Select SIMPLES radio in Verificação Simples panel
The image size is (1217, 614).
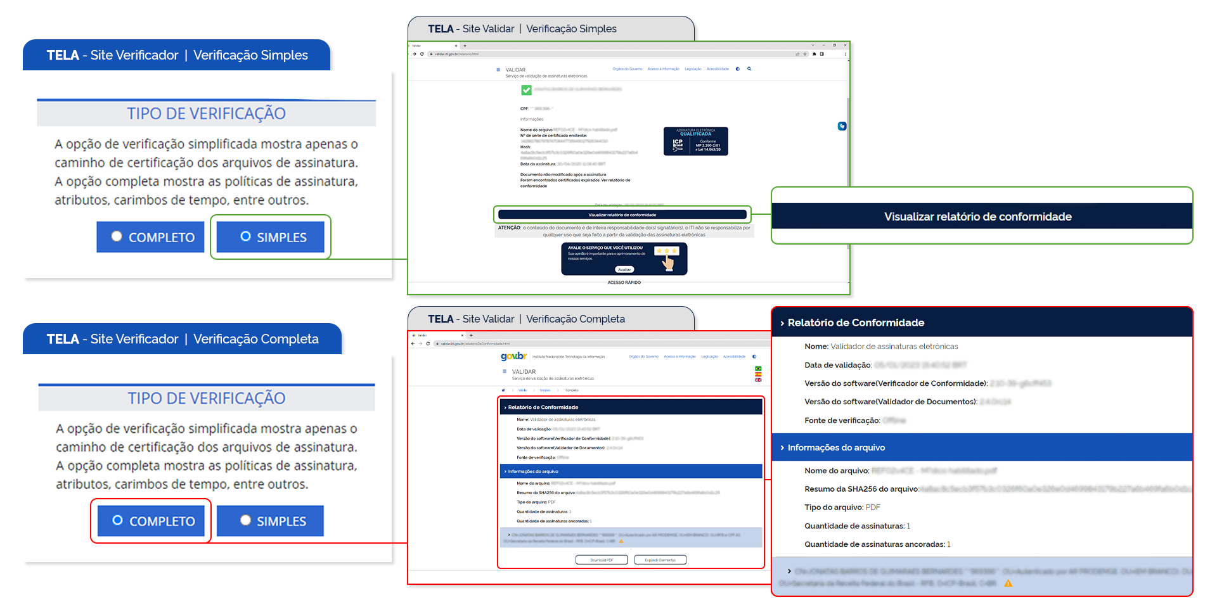coord(246,236)
